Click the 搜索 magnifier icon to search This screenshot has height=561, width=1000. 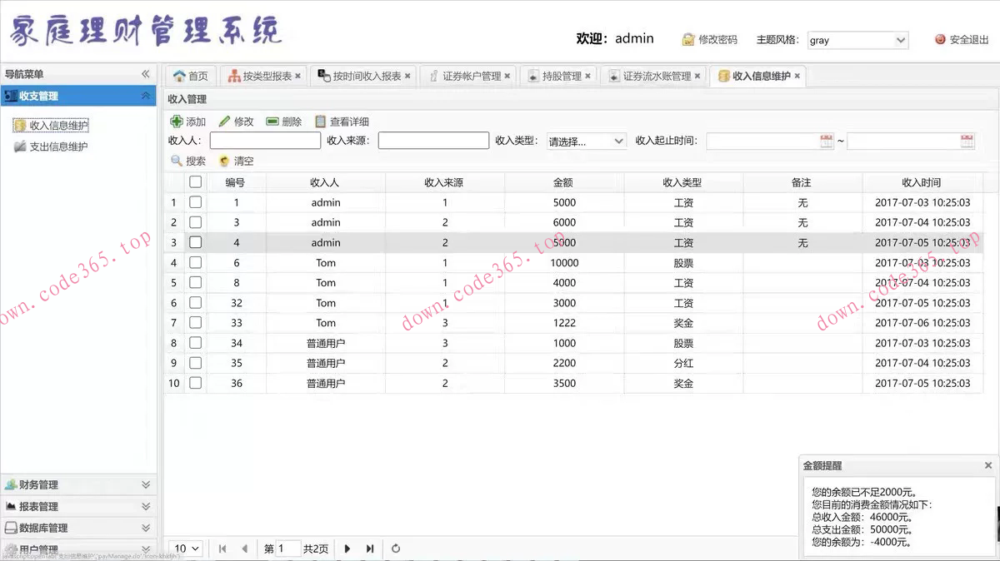177,161
